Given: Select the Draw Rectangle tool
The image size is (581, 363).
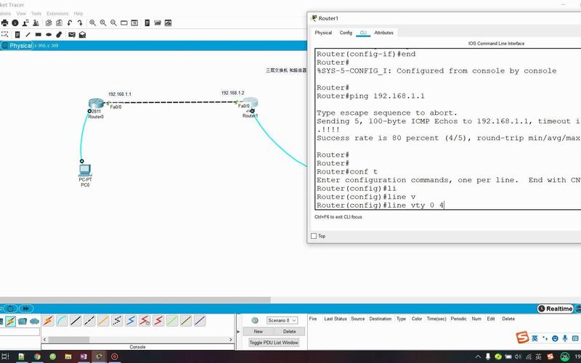Looking at the screenshot, I should tap(38, 34).
